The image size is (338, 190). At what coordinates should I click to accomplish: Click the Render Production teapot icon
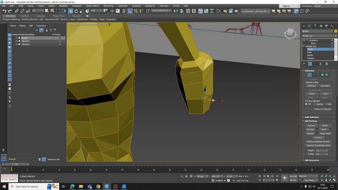[x=237, y=11]
